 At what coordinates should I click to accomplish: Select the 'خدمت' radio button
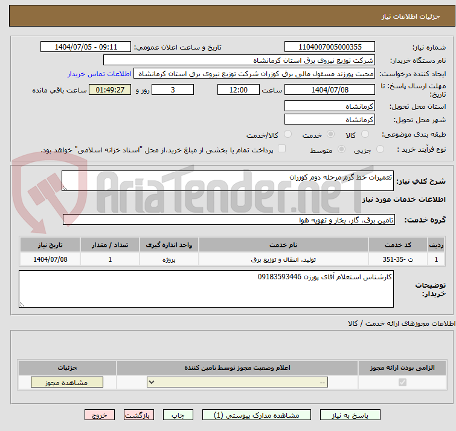(330, 135)
